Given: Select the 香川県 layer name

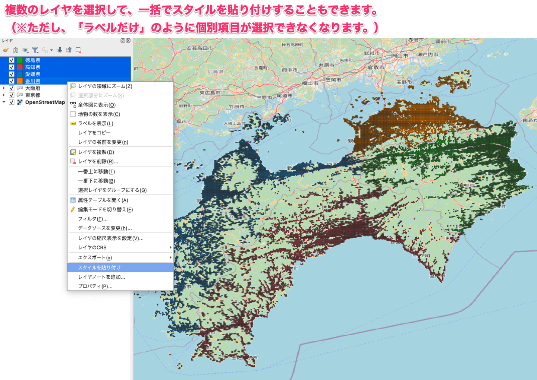Looking at the screenshot, I should pyautogui.click(x=33, y=81).
